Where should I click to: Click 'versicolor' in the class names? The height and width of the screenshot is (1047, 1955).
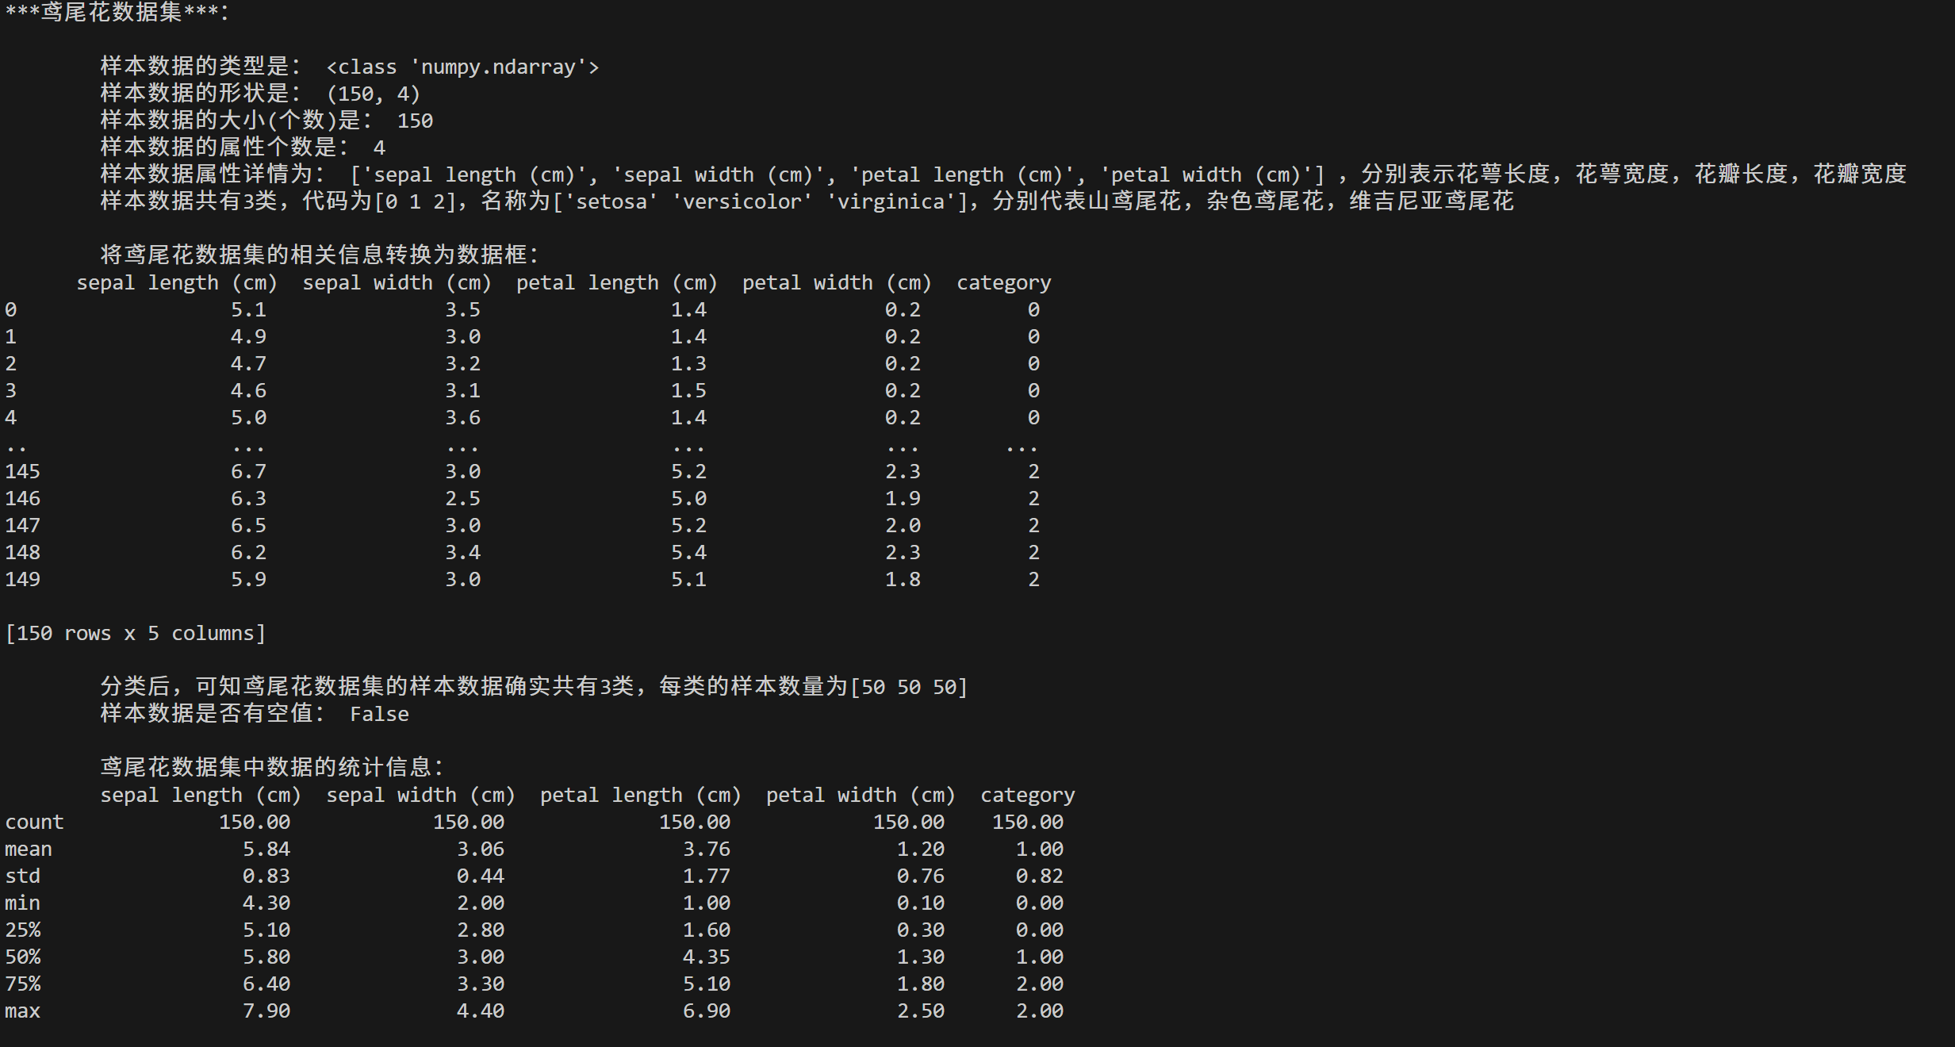click(742, 201)
